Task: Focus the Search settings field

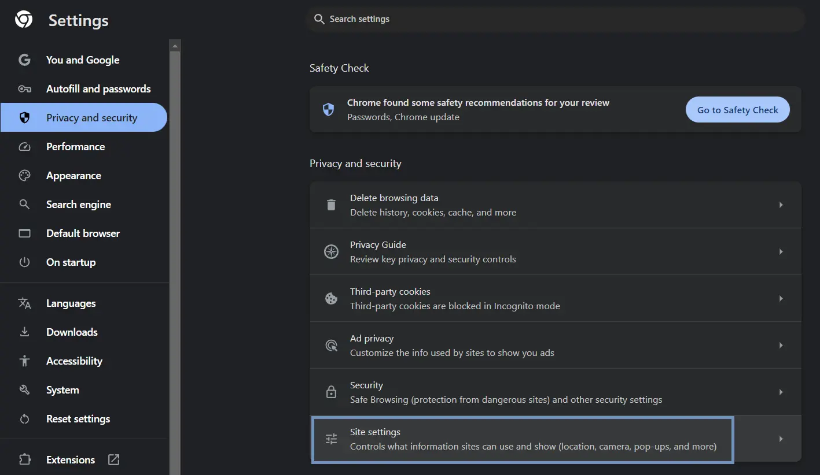Action: click(556, 19)
